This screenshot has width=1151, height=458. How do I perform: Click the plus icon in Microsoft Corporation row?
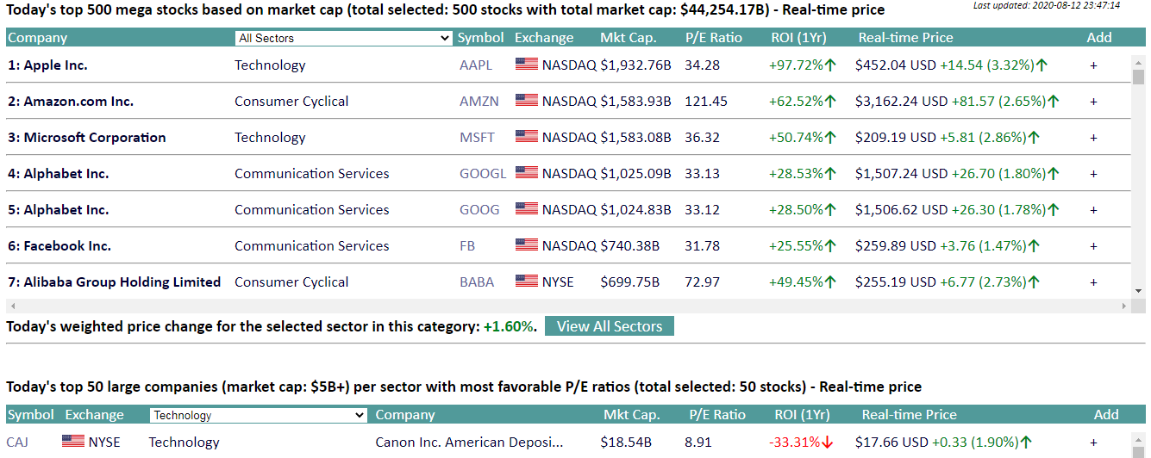click(1093, 138)
